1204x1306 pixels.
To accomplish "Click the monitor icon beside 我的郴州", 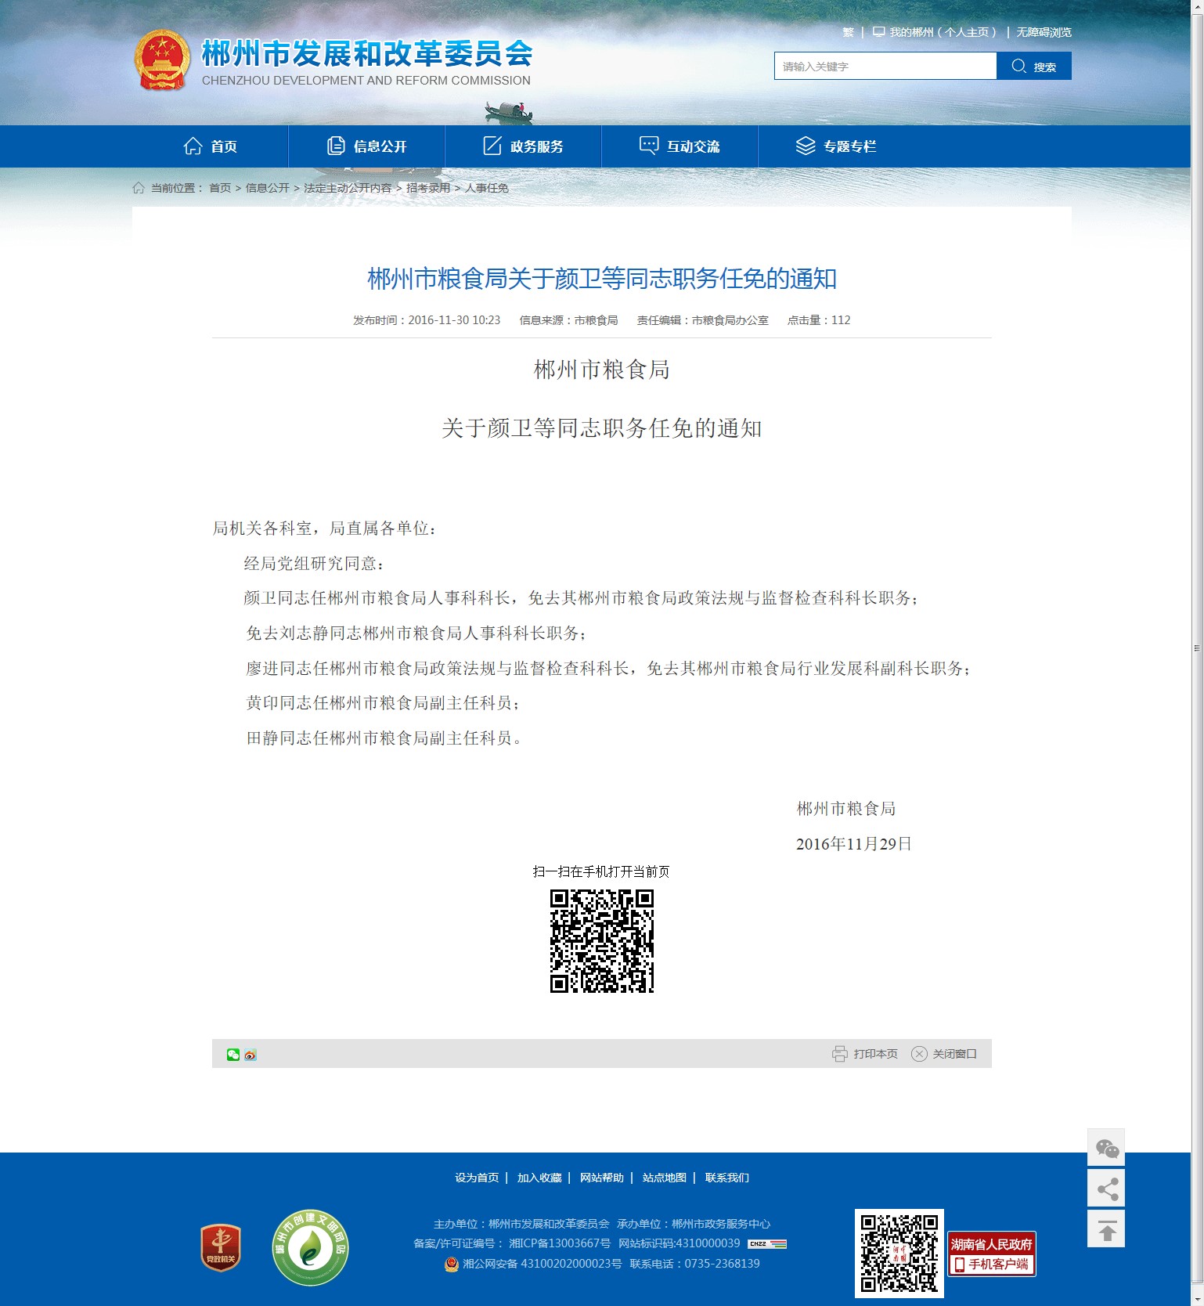I will 879,32.
